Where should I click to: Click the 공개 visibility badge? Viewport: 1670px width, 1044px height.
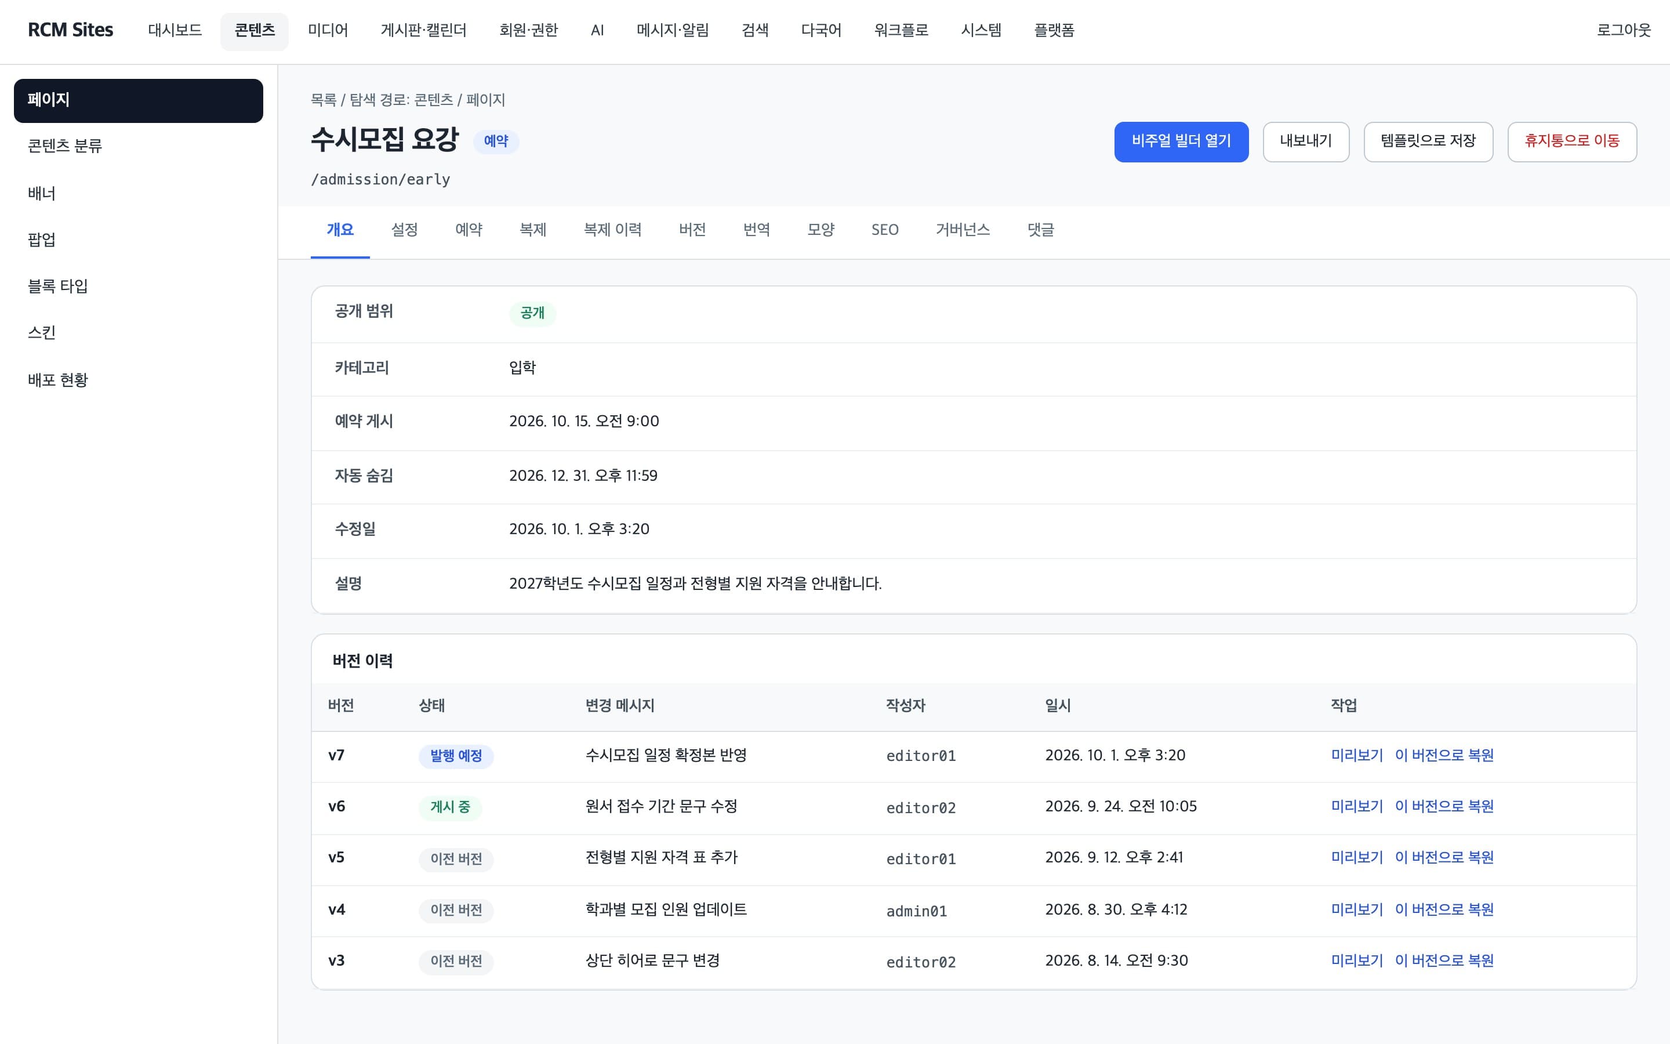pyautogui.click(x=532, y=313)
